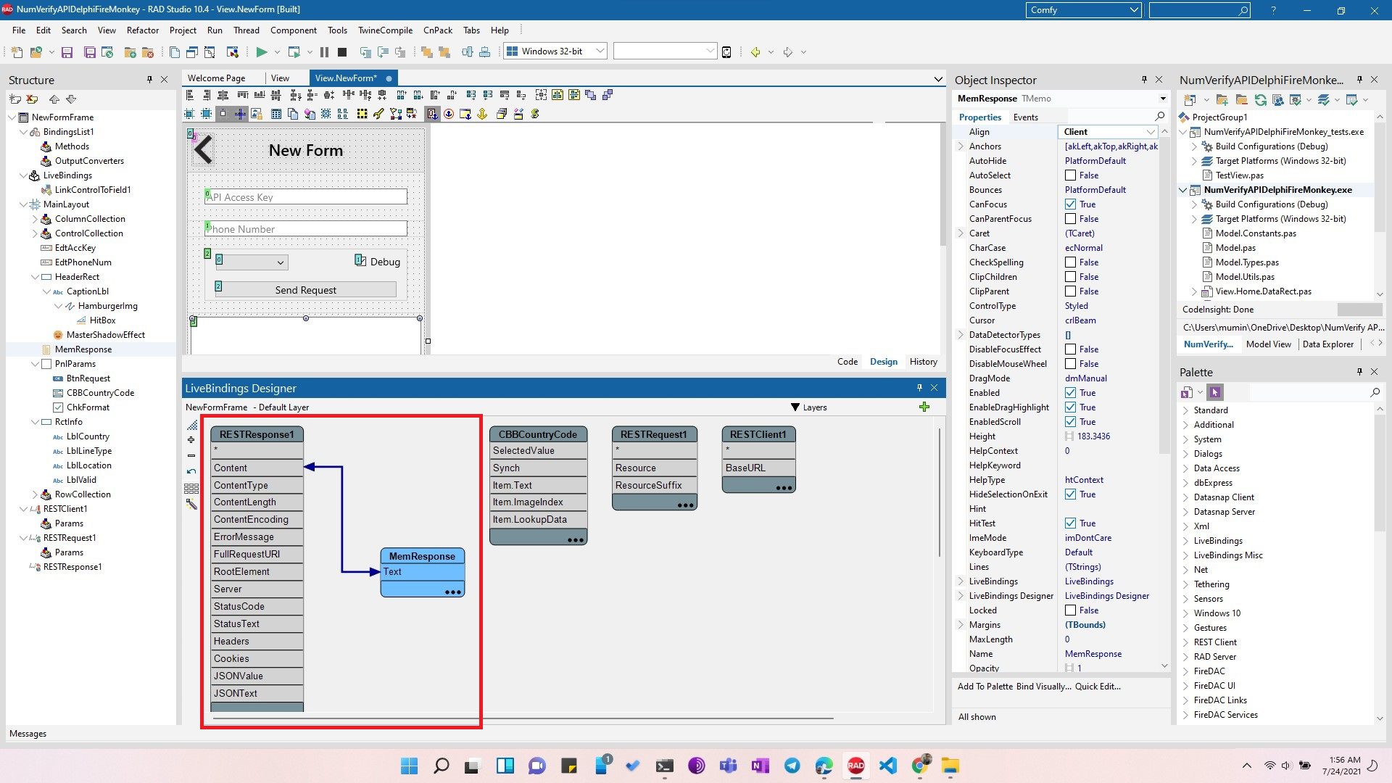The image size is (1392, 783).
Task: Click the Trace Into toolbar icon
Action: [x=365, y=52]
